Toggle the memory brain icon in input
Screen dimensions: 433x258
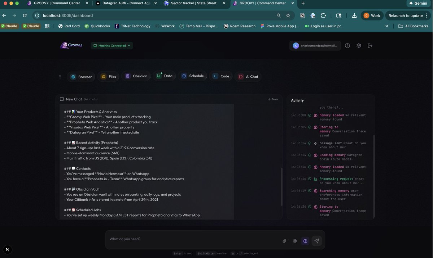[305, 241]
